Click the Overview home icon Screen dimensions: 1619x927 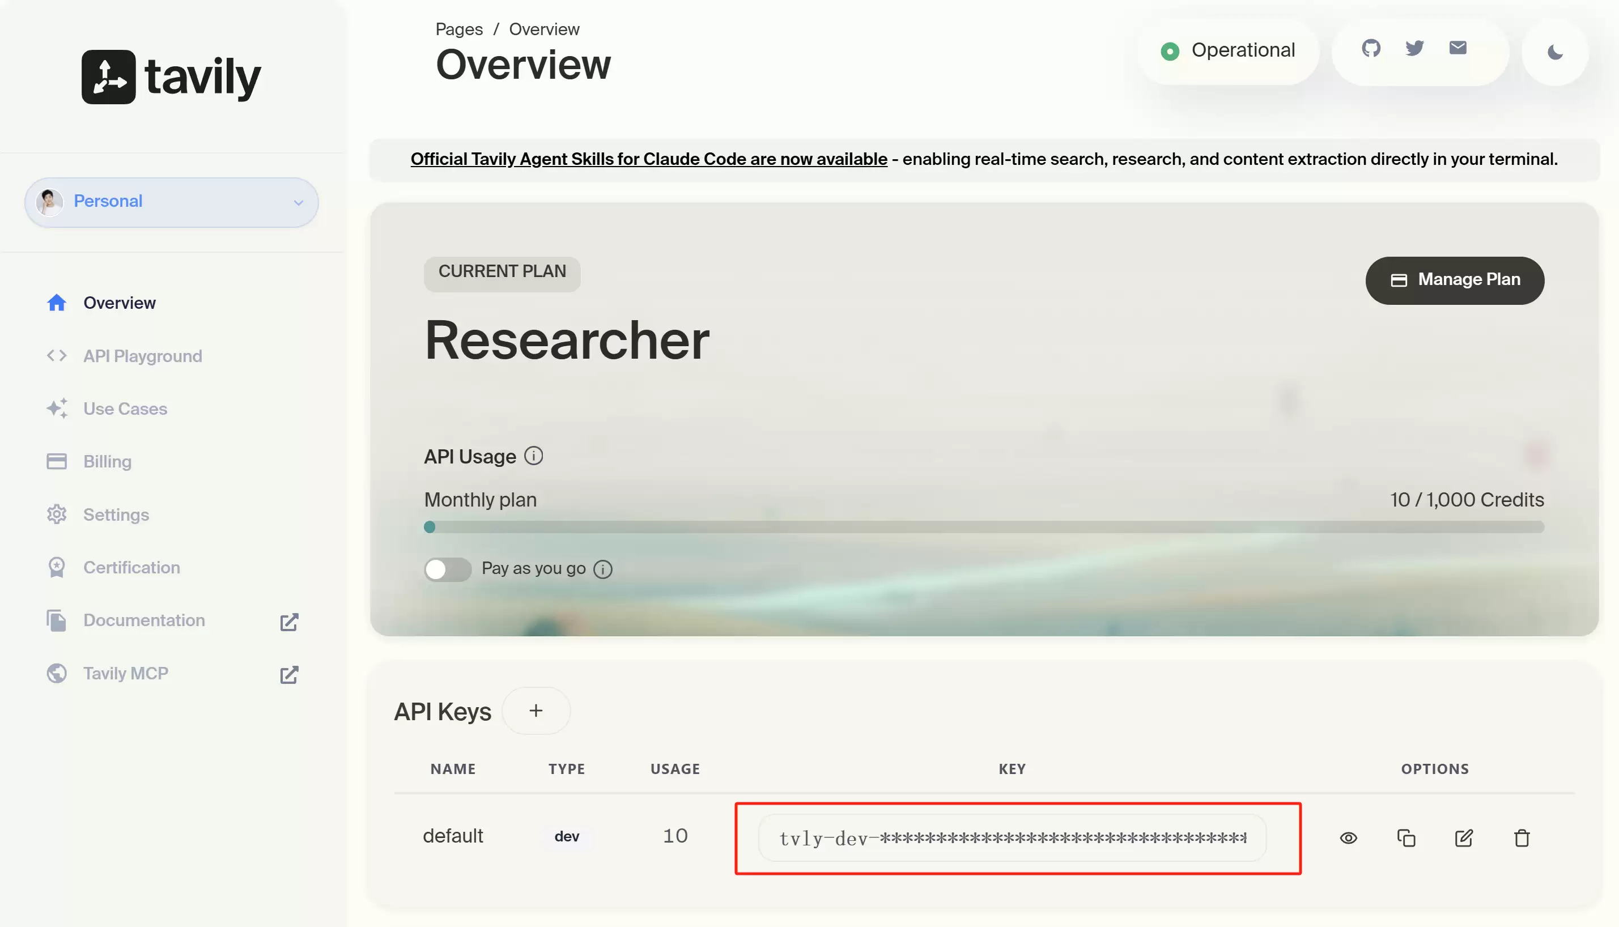tap(57, 303)
